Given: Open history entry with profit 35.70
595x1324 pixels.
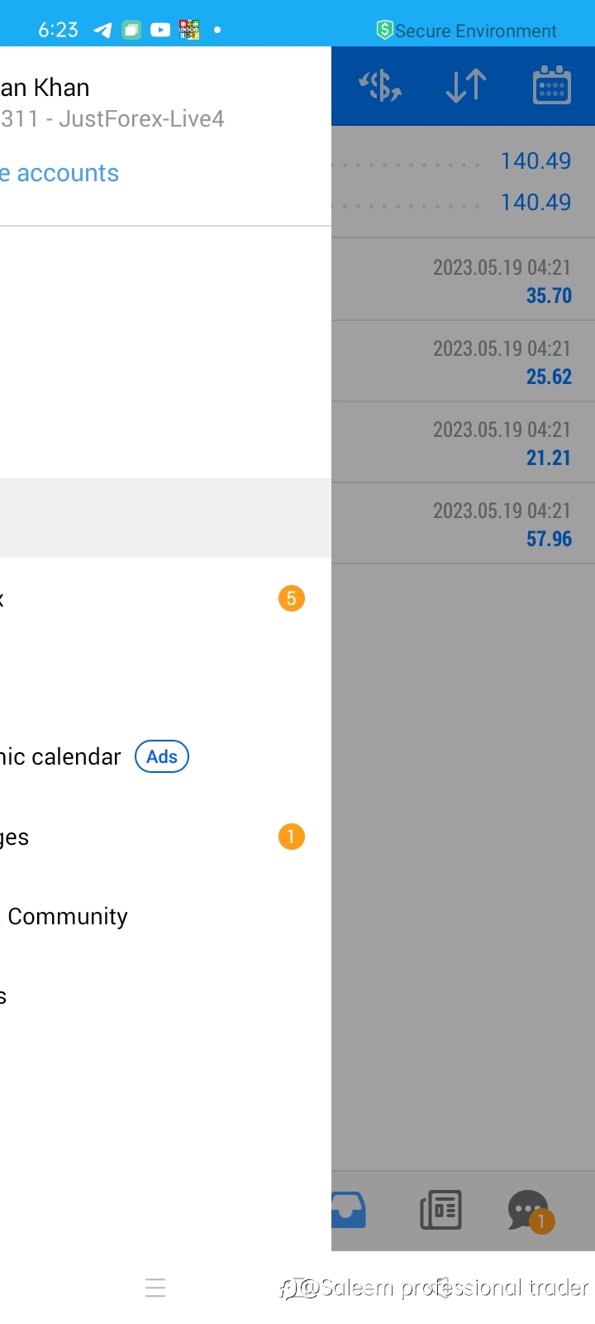Looking at the screenshot, I should click(x=463, y=281).
